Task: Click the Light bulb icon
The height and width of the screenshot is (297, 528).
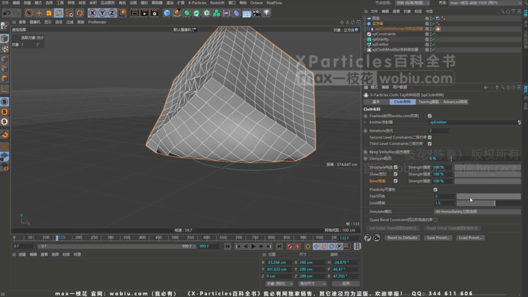Action: coord(266,13)
